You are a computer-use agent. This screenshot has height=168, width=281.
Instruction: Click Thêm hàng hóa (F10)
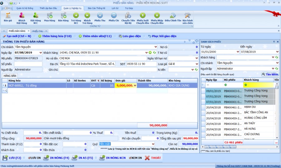tap(55, 36)
